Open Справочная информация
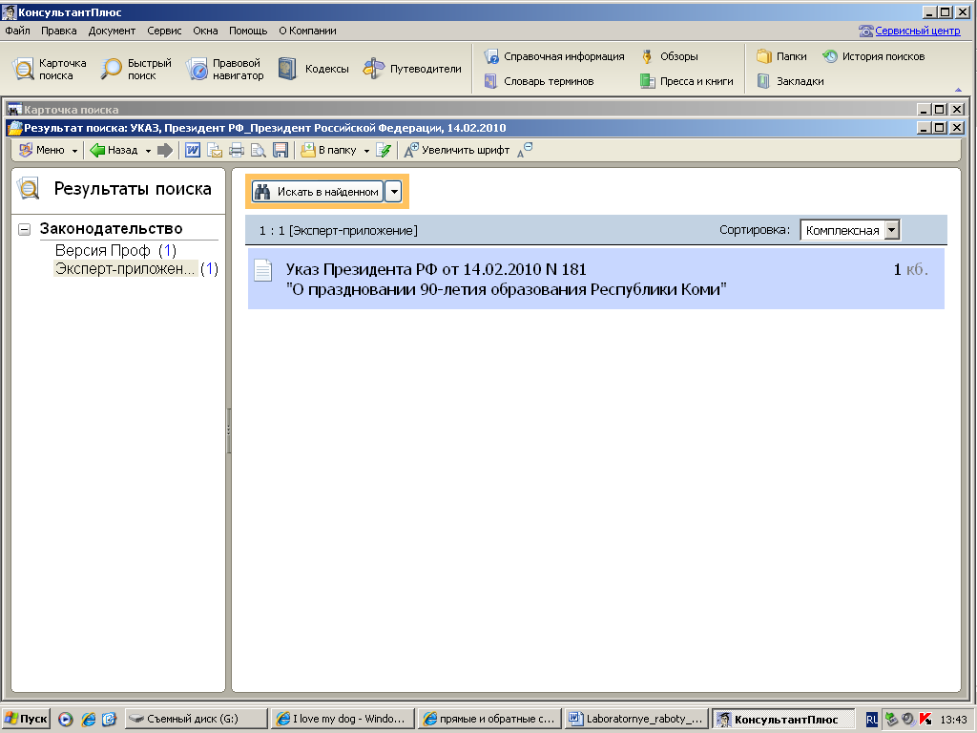The width and height of the screenshot is (977, 733). 554,56
